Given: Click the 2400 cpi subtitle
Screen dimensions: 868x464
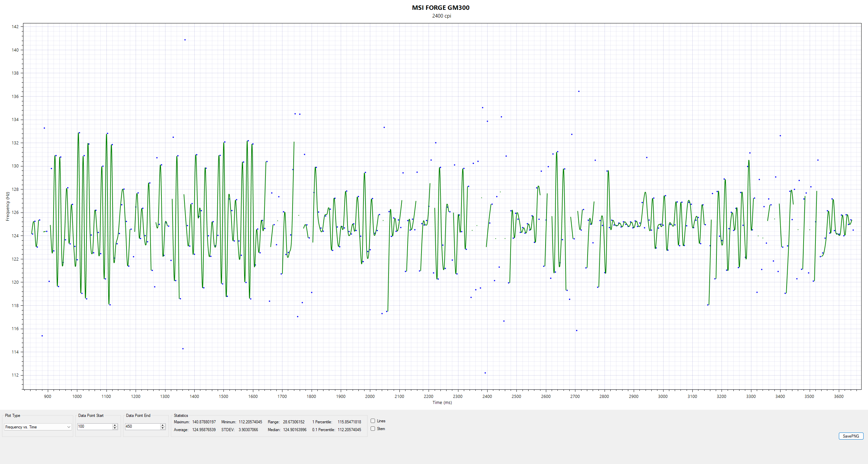Looking at the screenshot, I should click(x=441, y=16).
